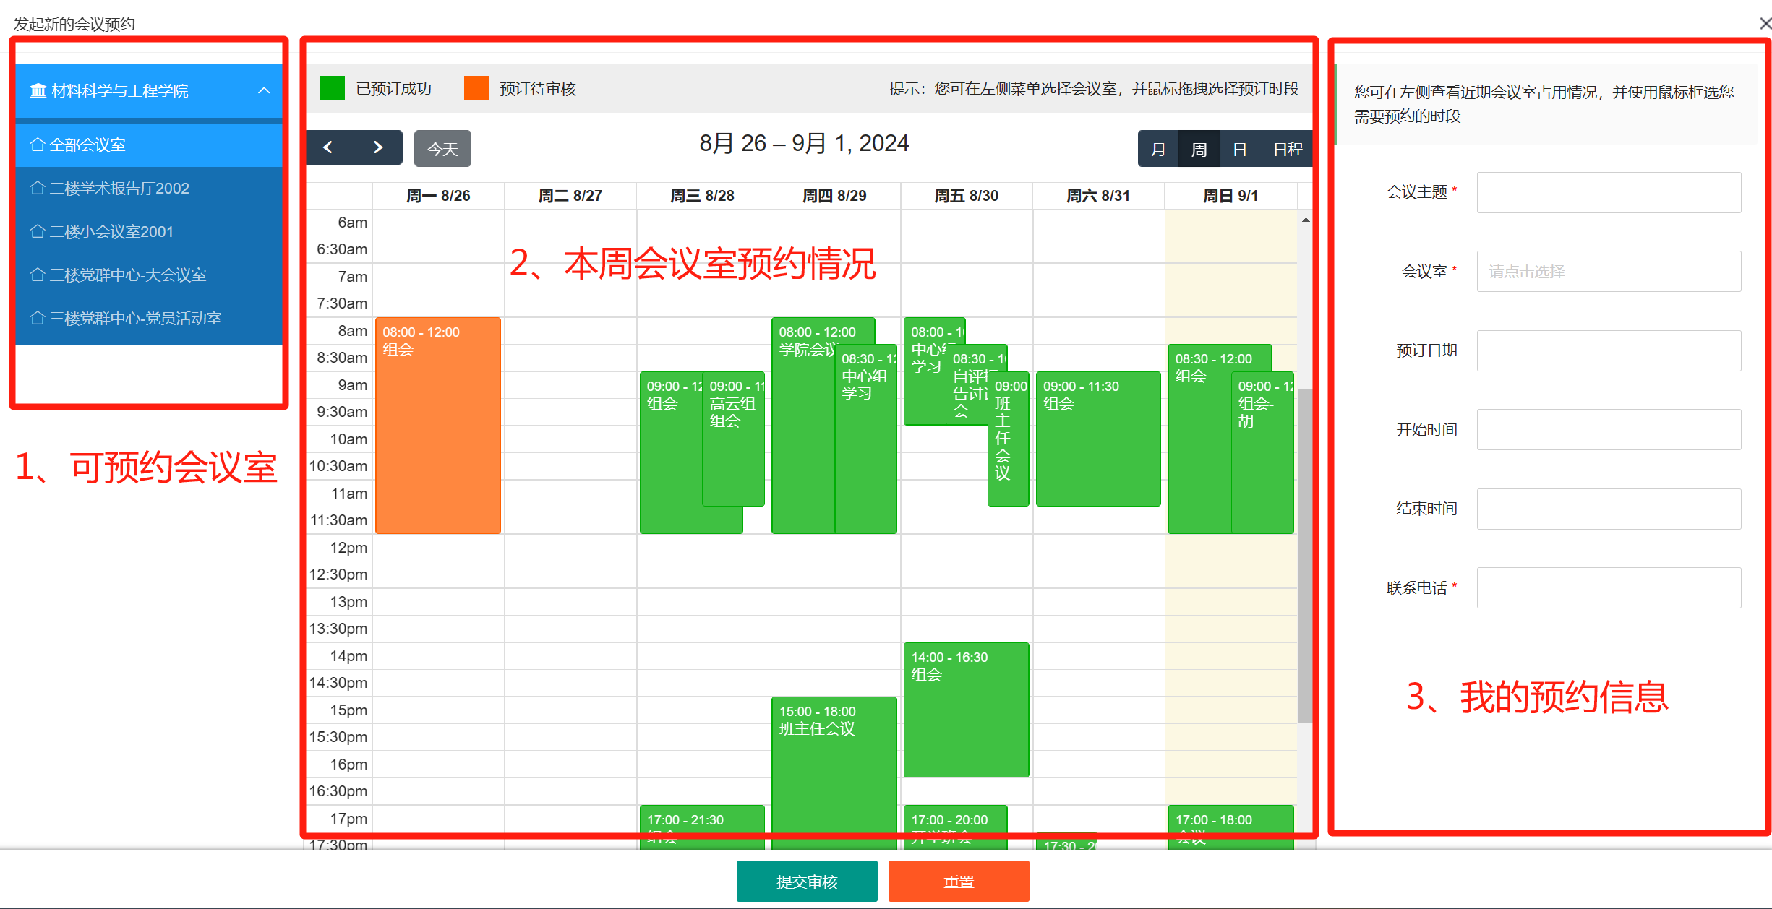The image size is (1772, 909).
Task: Click the institution icon beside 材料科学与工程学院
Action: pyautogui.click(x=38, y=91)
